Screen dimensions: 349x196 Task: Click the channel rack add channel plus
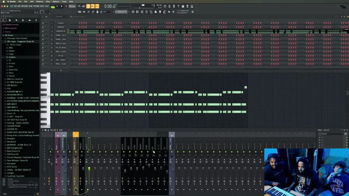tap(61, 71)
